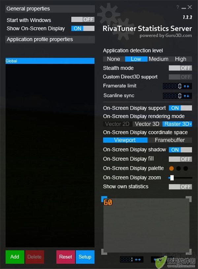Click the On-Screen Display zoom slider handle
The image size is (198, 269).
point(172,178)
